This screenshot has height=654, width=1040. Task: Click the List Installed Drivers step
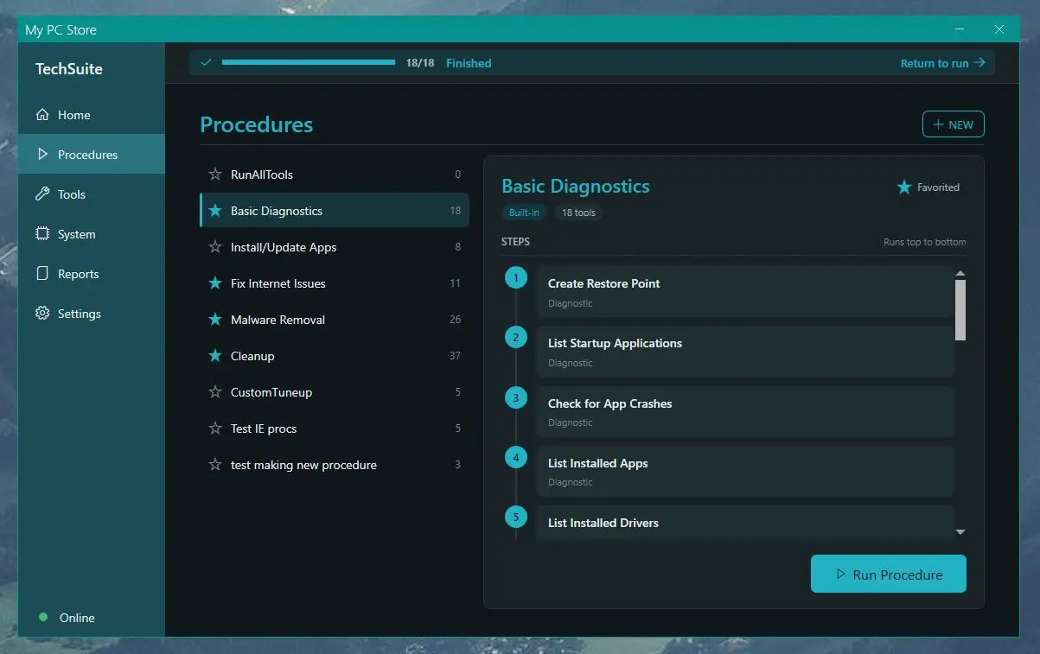point(744,523)
